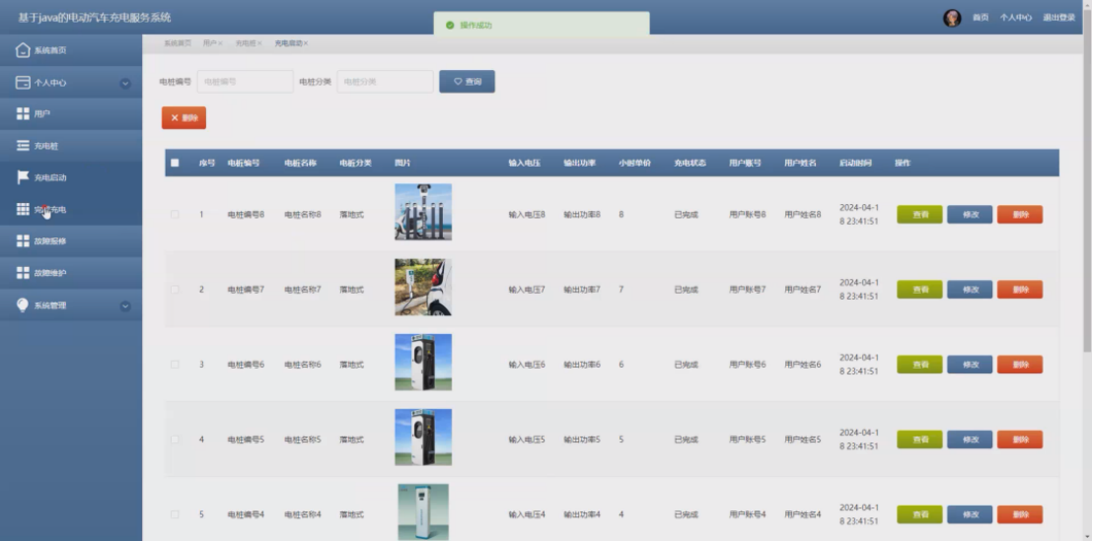The image size is (1093, 541).
Task: Open the charger image in row 4
Action: (x=423, y=438)
